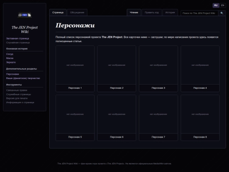Open Ваше (фанатское) творчество link
This screenshot has width=229, height=172.
tap(23, 78)
